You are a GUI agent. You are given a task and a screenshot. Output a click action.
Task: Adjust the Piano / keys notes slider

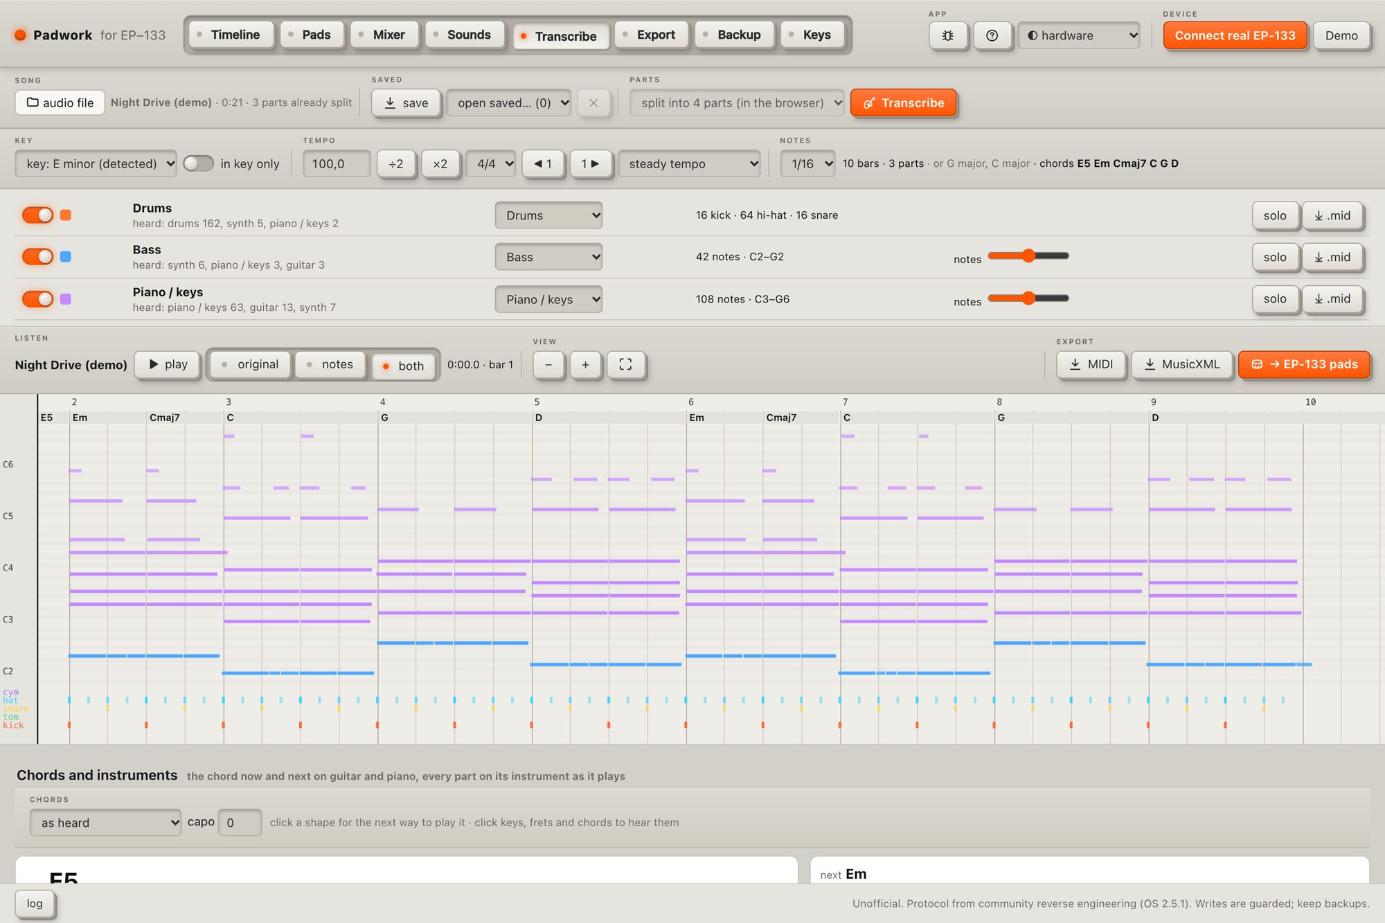pos(1028,298)
